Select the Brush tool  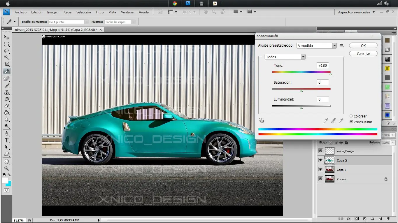[6, 86]
